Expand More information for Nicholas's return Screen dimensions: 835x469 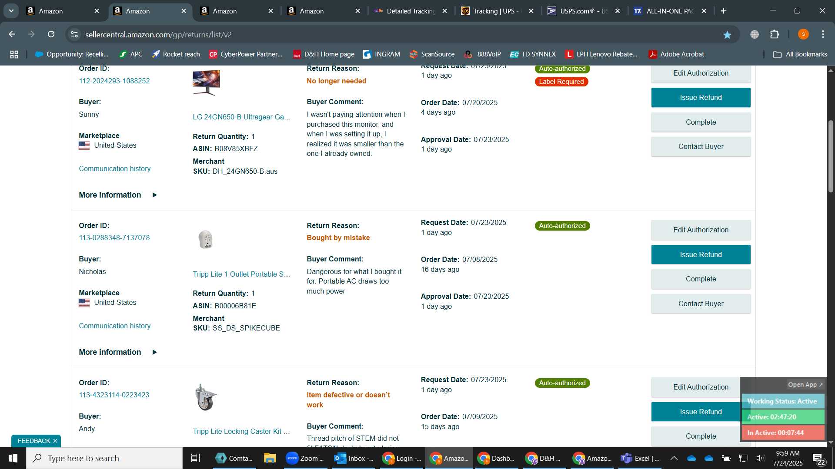tap(118, 352)
